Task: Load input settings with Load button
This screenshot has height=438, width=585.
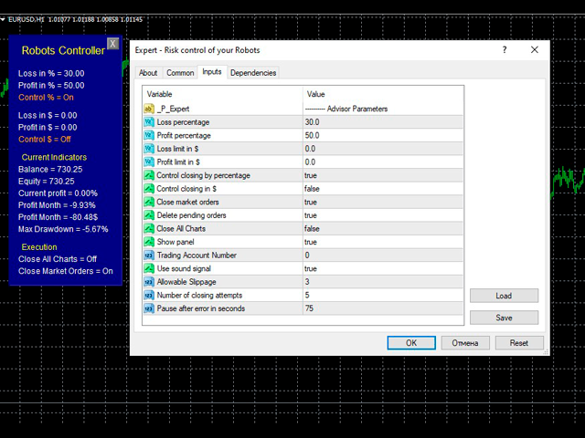Action: click(504, 296)
